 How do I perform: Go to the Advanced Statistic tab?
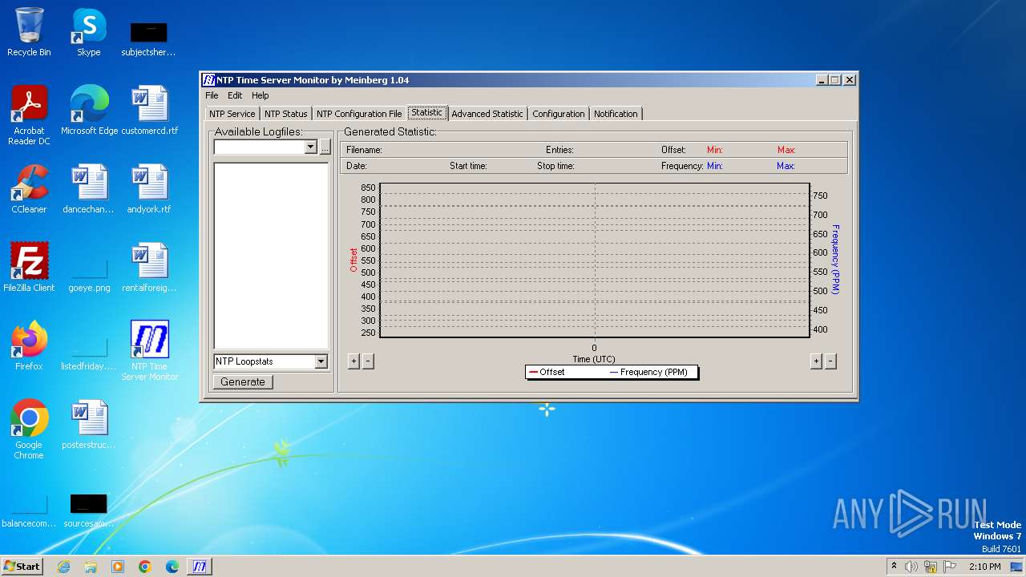[x=487, y=114]
